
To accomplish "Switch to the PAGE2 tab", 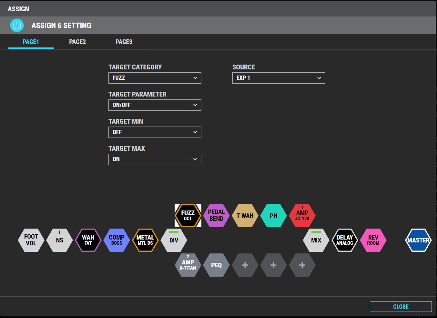I will [x=77, y=42].
